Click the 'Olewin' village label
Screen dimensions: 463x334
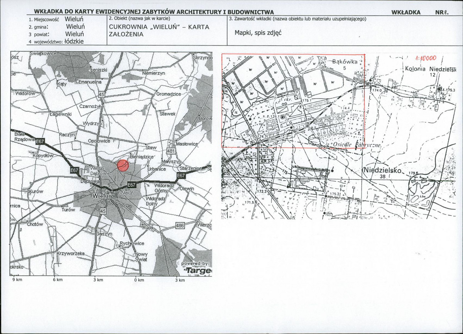coord(187,189)
